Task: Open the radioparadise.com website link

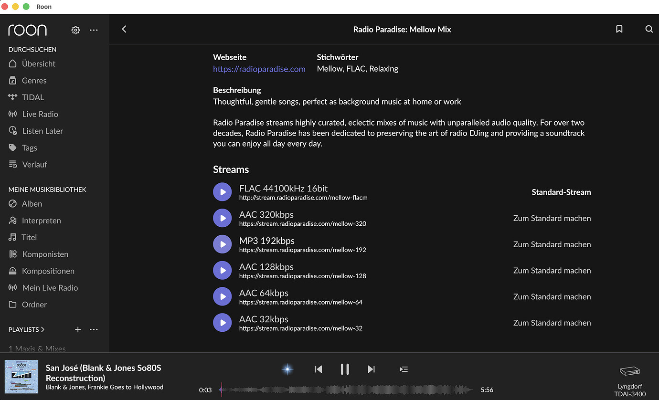Action: (259, 69)
